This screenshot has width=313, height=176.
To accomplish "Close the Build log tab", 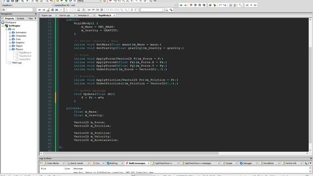I will (122, 163).
